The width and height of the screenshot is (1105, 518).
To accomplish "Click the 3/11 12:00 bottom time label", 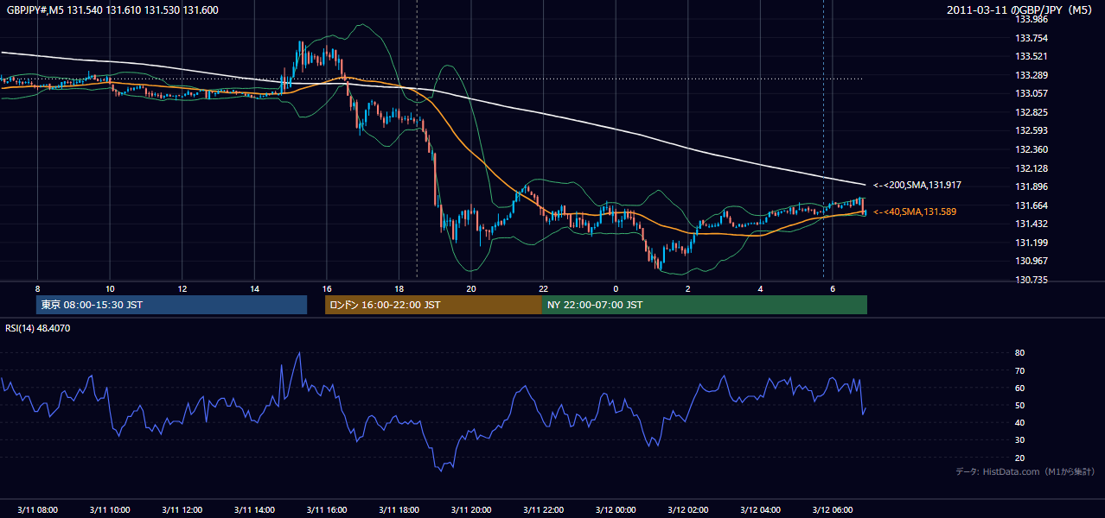I will [182, 509].
